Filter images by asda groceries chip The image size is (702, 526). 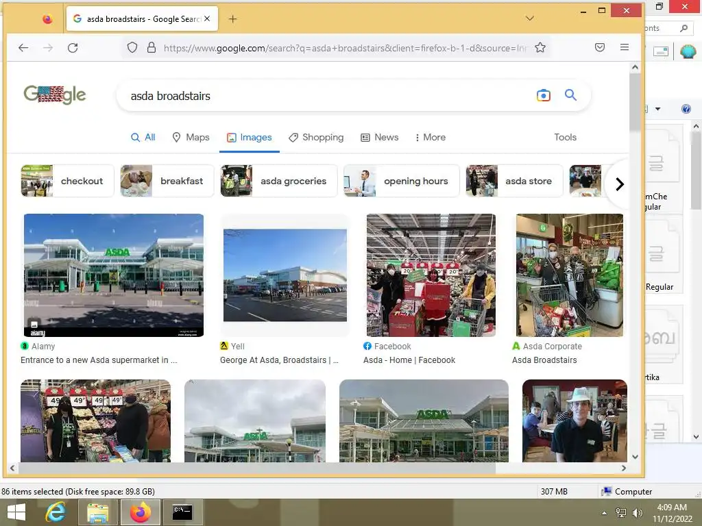tap(278, 181)
